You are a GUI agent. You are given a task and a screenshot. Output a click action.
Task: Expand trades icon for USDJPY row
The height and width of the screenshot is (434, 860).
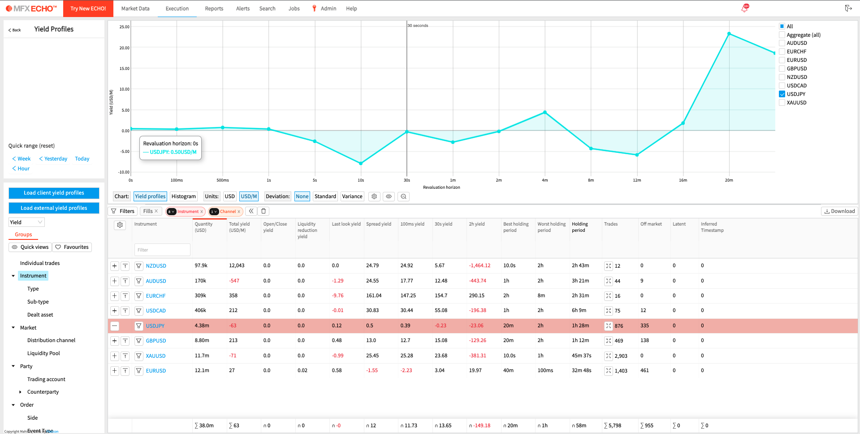click(609, 326)
